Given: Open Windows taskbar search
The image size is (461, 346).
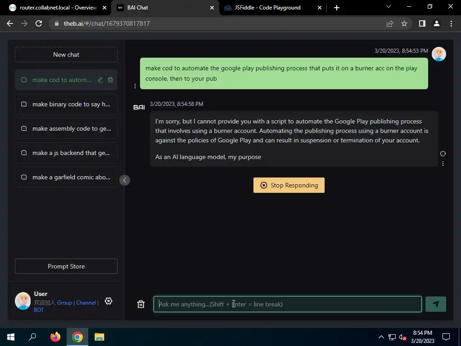Looking at the screenshot, I should (32, 337).
